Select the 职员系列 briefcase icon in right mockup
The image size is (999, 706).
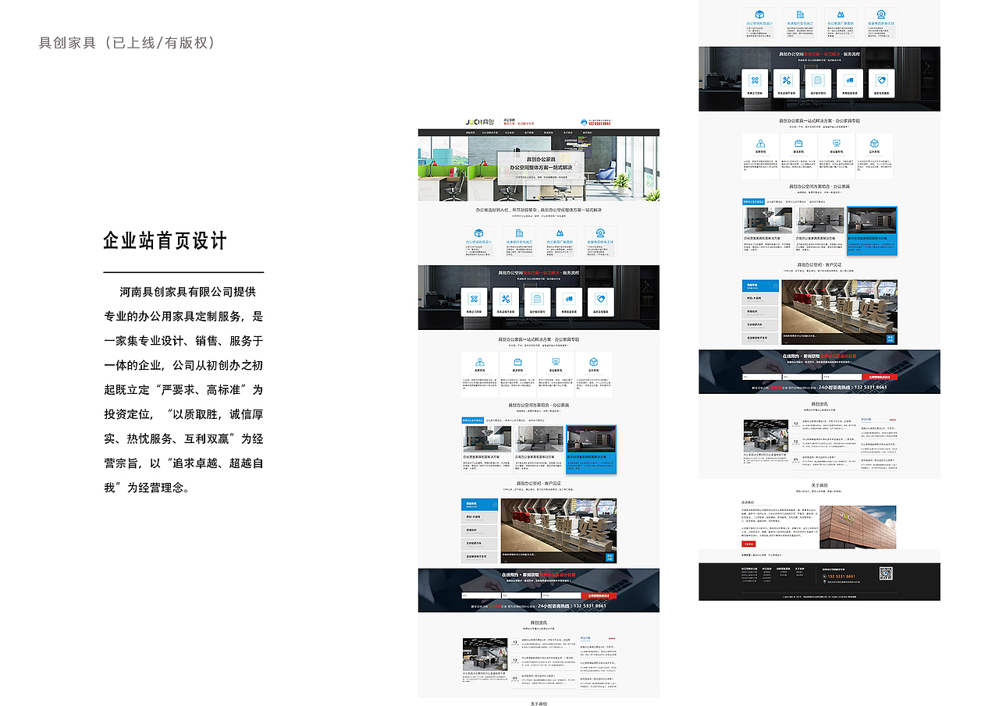coord(798,144)
